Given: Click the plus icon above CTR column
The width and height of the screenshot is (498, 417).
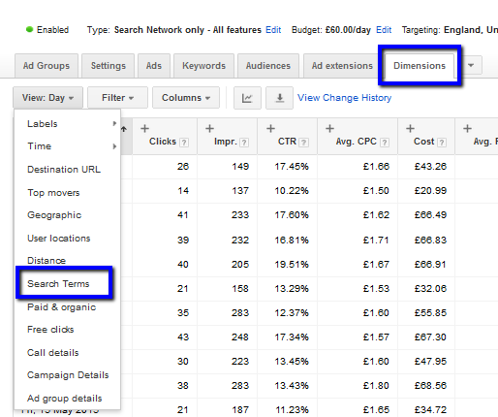Looking at the screenshot, I should click(x=270, y=129).
